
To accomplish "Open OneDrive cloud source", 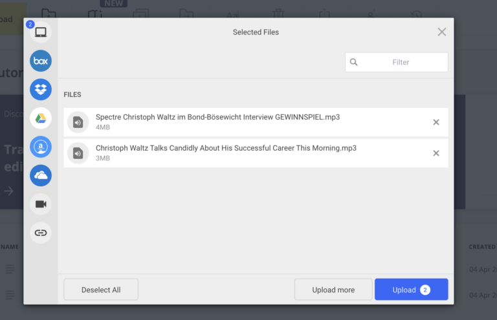I will pos(41,175).
